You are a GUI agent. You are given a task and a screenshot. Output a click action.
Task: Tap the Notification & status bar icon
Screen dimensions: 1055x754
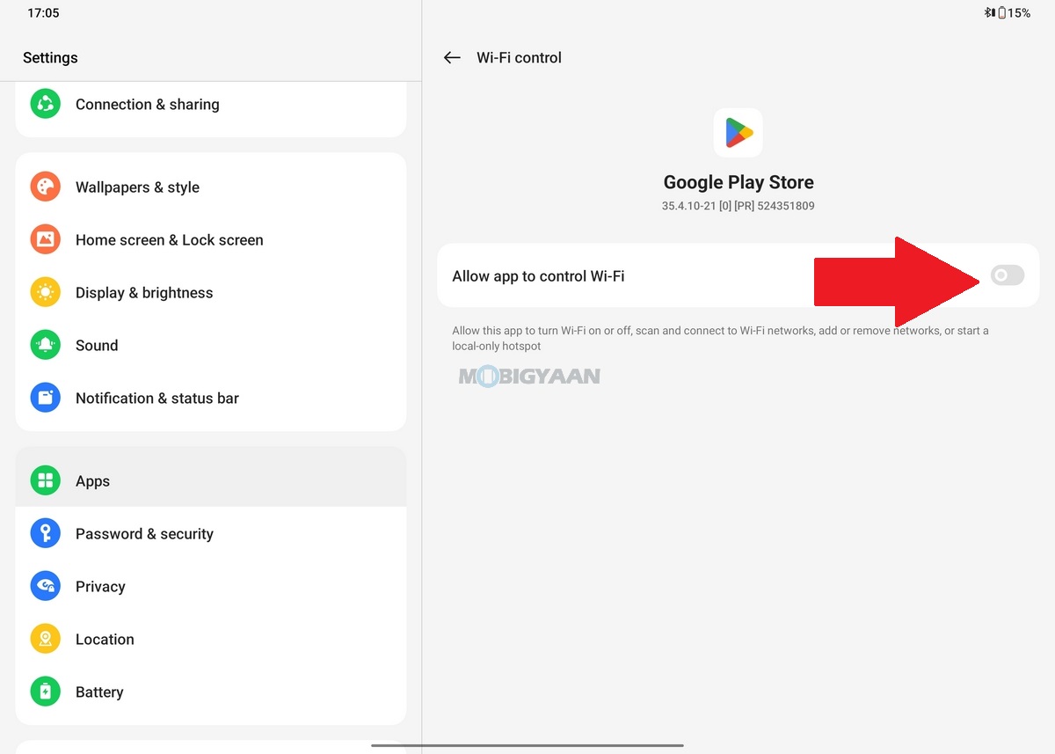45,398
